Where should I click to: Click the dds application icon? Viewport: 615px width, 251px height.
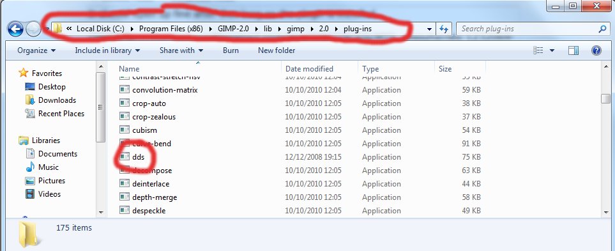[125, 157]
